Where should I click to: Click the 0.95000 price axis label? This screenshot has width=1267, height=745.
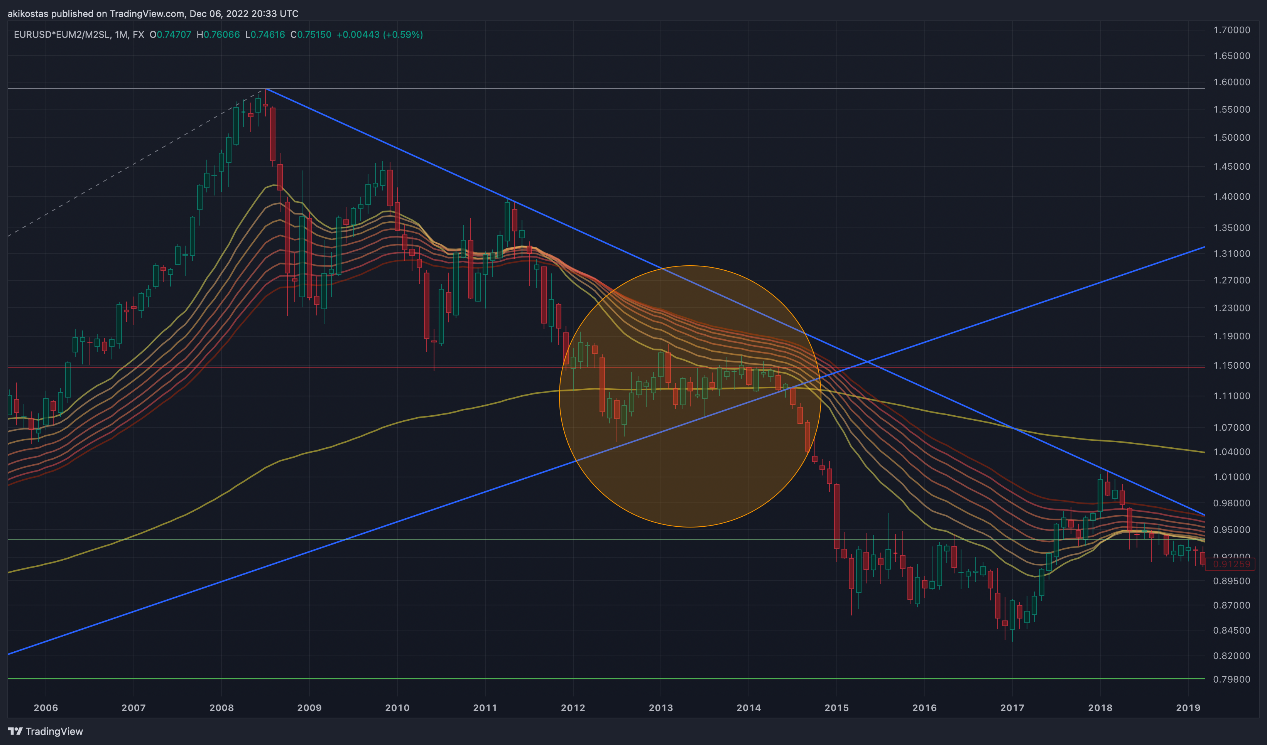pyautogui.click(x=1232, y=529)
